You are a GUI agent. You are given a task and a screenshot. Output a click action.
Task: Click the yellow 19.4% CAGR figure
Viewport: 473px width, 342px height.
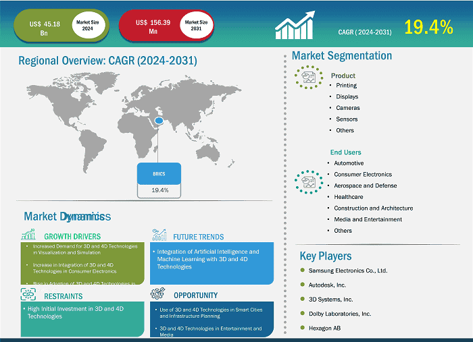(428, 27)
